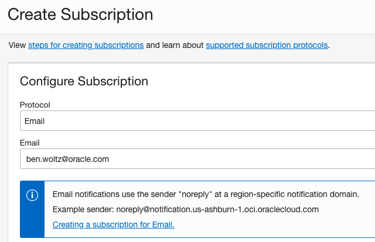The height and width of the screenshot is (242, 375).
Task: Open the steps for creating subscriptions link
Action: (86, 45)
